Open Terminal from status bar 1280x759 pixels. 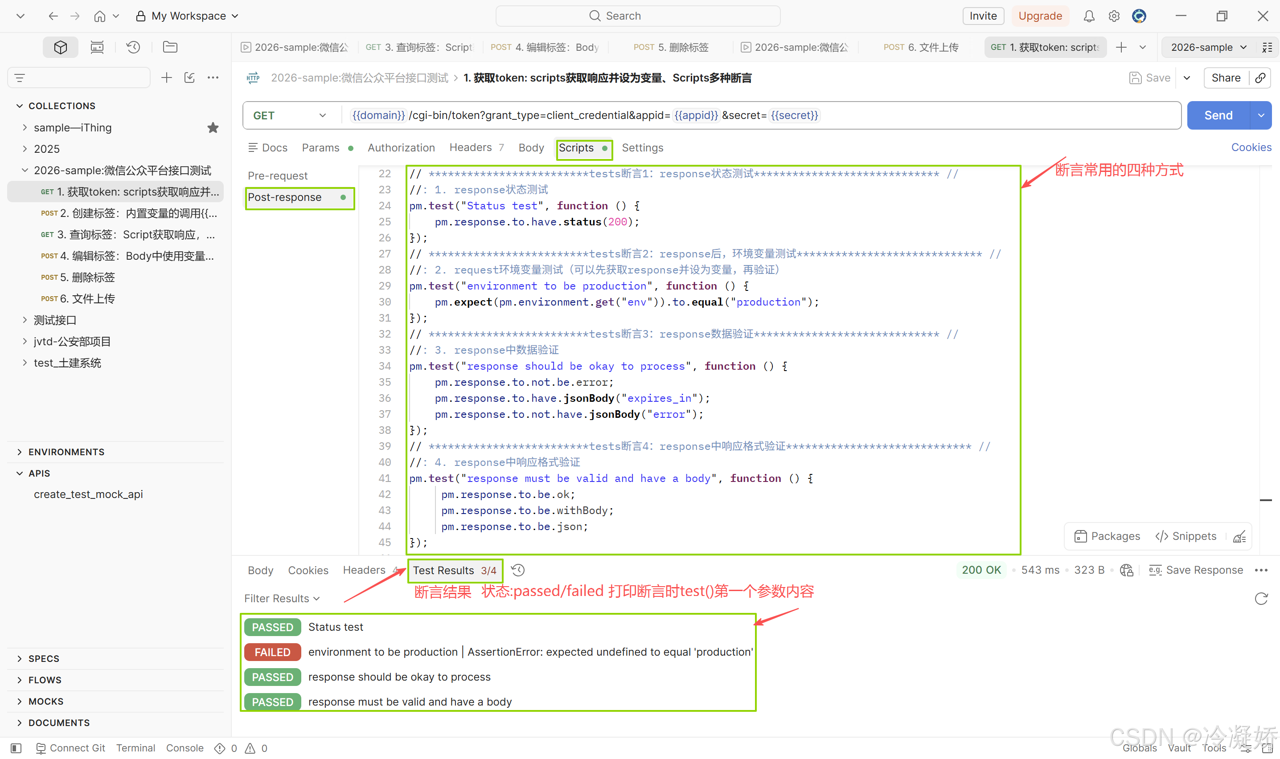coord(135,748)
